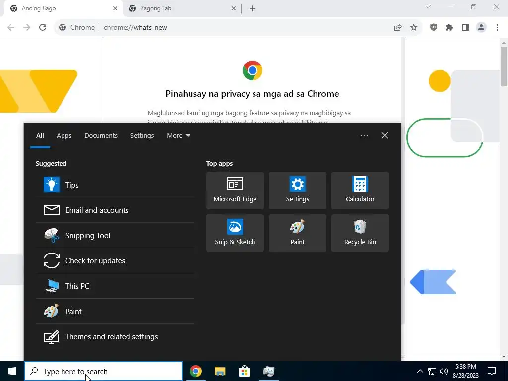Open Recycle Bin tile
This screenshot has height=381, width=508.
tap(360, 233)
